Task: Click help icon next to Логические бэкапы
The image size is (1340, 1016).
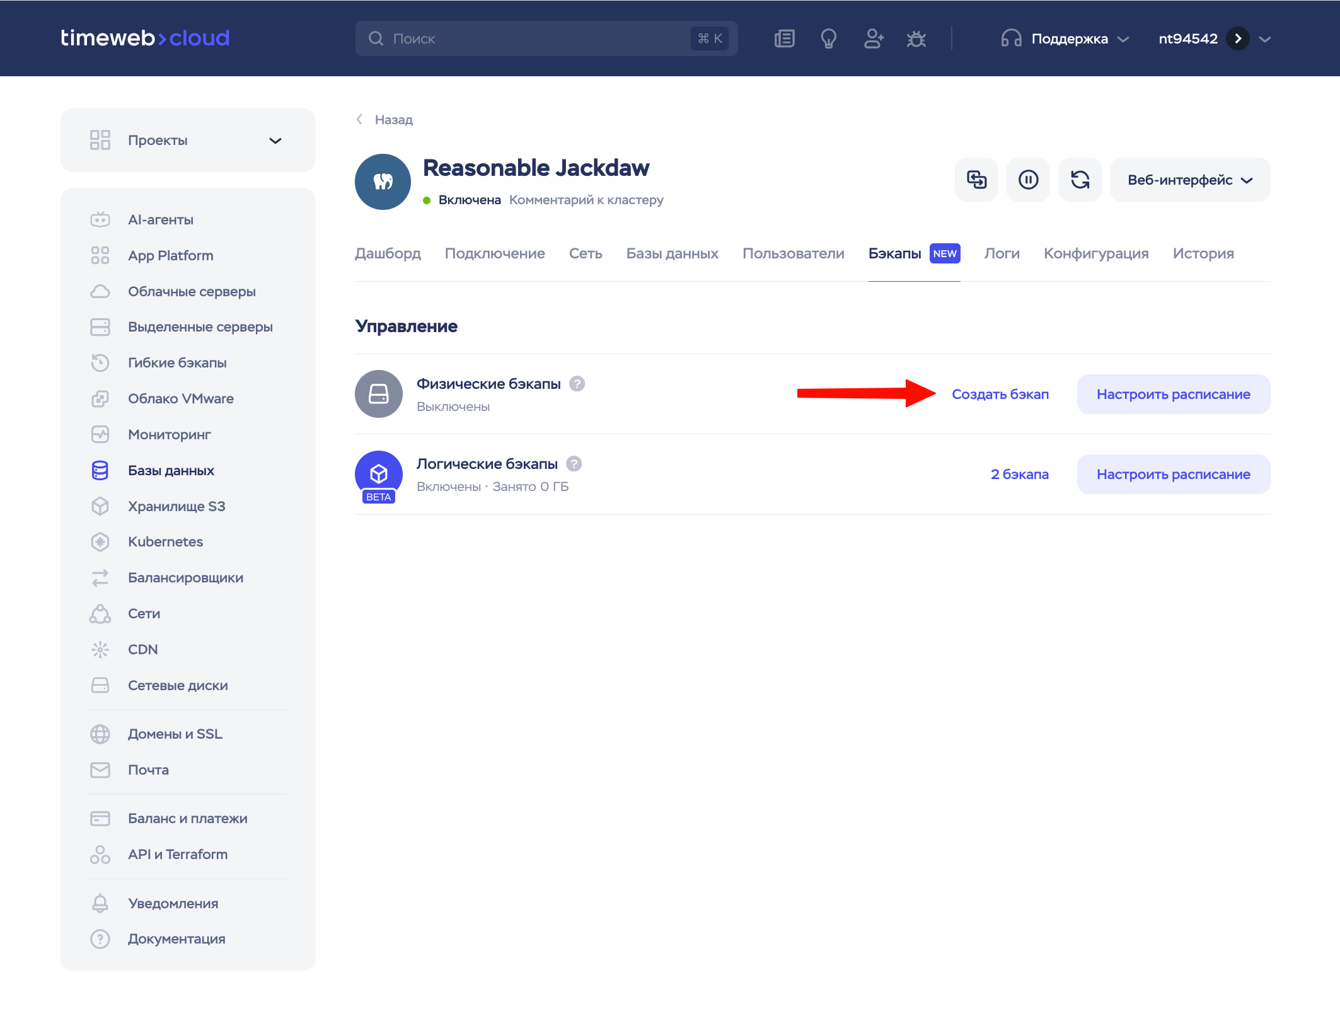Action: [x=574, y=464]
